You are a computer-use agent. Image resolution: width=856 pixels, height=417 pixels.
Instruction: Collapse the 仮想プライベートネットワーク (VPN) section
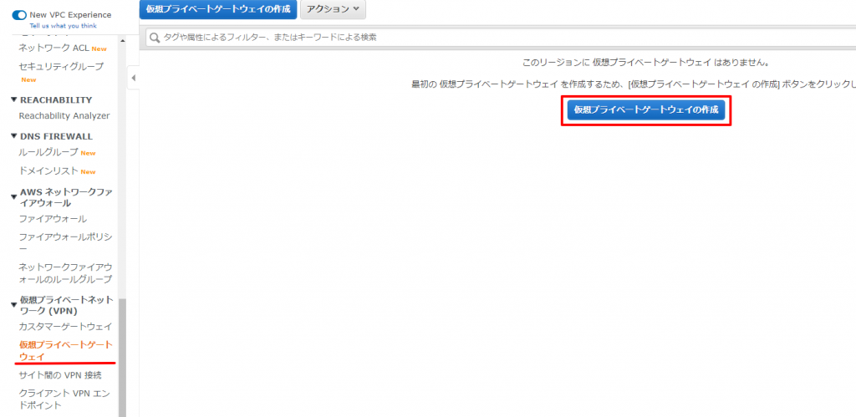14,304
